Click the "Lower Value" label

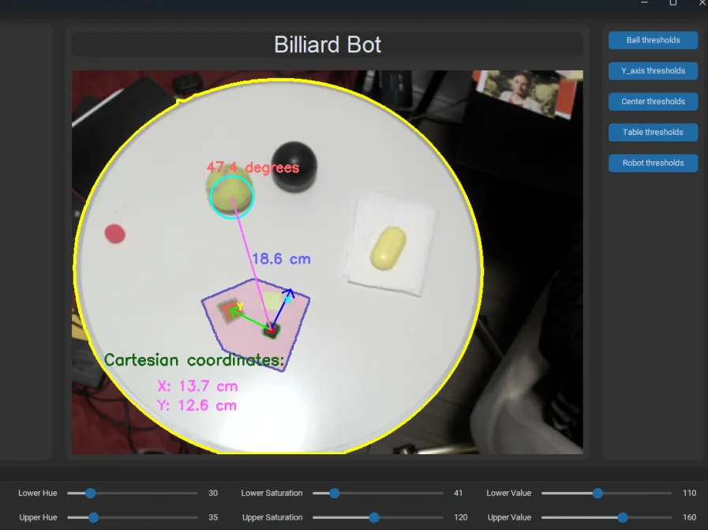click(x=508, y=493)
